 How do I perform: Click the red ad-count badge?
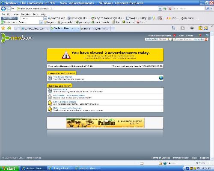[174, 35]
